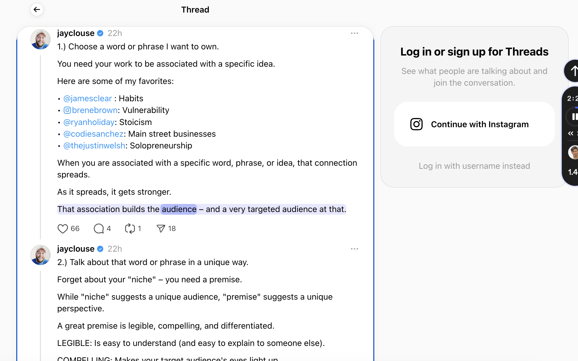Click the repost/rethread icon on first post
578x361 pixels.
[x=130, y=228]
